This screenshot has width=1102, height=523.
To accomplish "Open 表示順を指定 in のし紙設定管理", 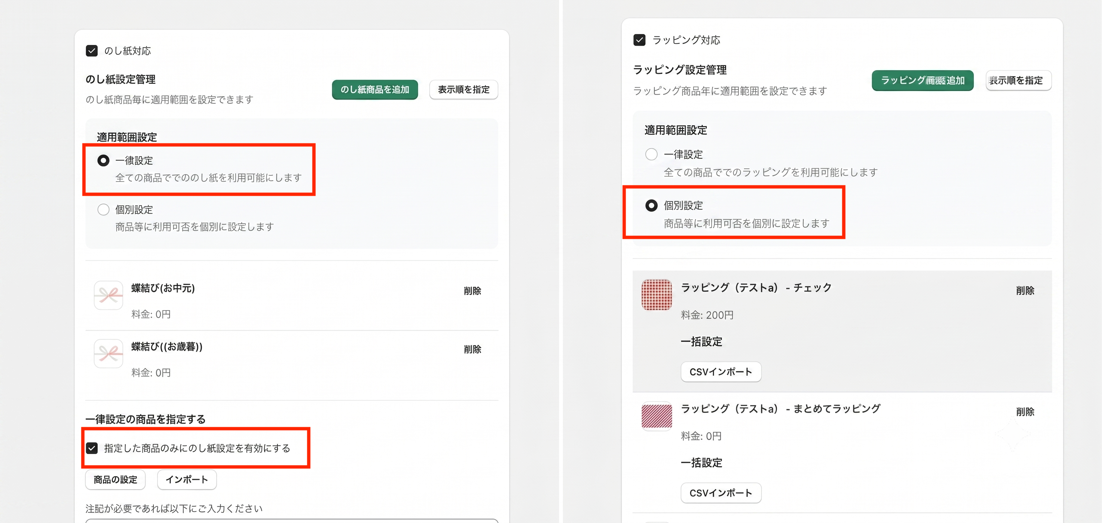I will tap(463, 90).
